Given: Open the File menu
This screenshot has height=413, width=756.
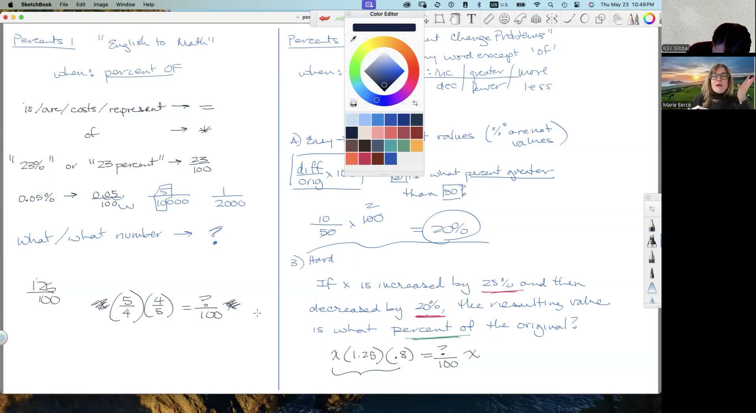Looking at the screenshot, I should pos(64,4).
